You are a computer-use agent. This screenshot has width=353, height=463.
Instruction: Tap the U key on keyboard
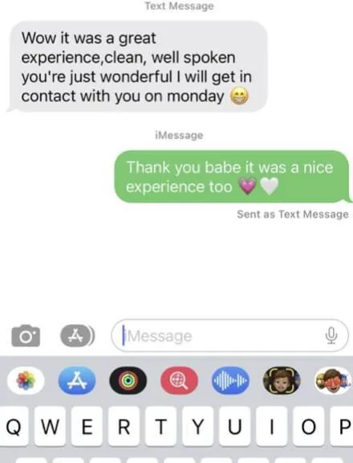point(235,426)
